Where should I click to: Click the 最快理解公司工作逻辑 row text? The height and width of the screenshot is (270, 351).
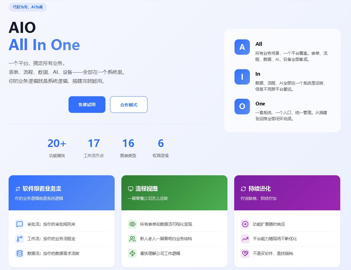[160, 253]
